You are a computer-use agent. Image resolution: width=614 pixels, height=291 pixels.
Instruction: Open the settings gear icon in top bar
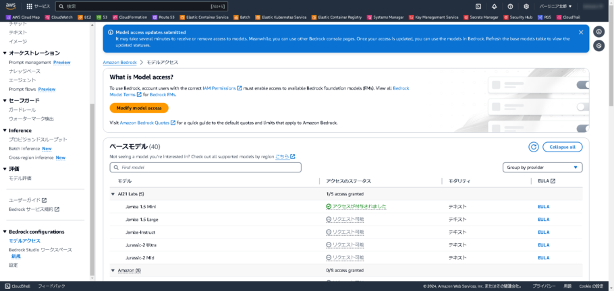(526, 6)
